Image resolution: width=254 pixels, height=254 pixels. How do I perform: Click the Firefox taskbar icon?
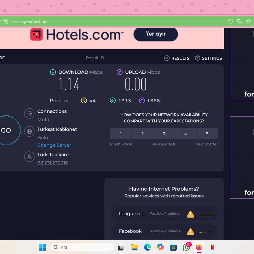[x=199, y=247]
